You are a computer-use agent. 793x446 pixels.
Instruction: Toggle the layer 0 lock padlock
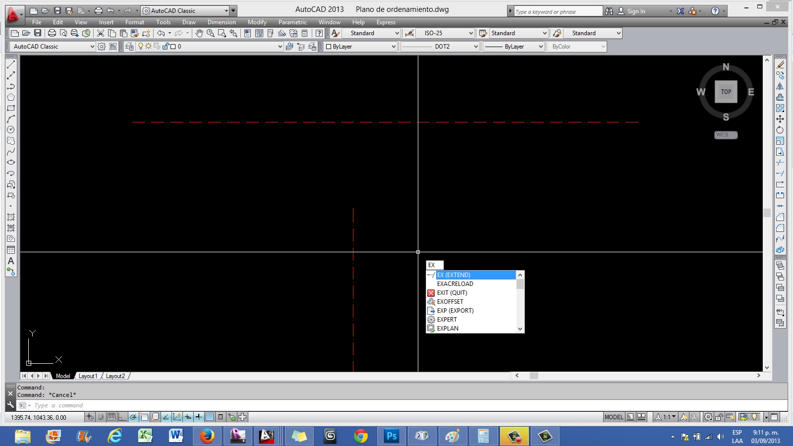166,46
